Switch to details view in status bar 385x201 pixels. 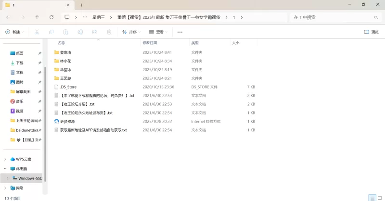pos(372,198)
